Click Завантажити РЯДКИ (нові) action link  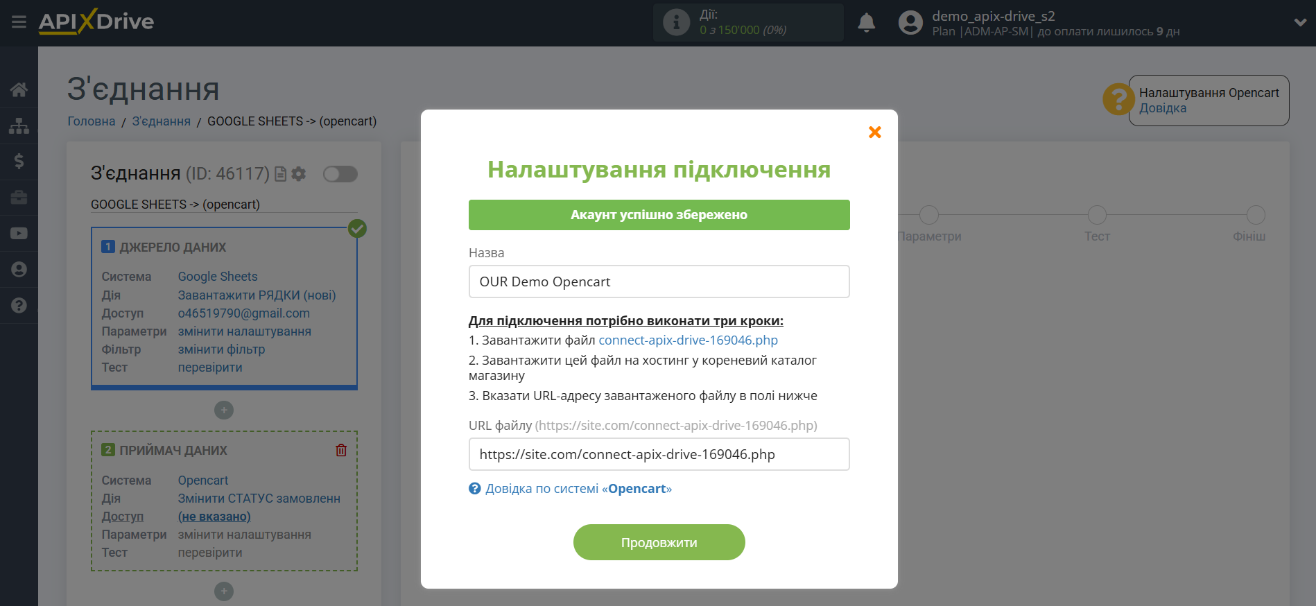pyautogui.click(x=257, y=295)
